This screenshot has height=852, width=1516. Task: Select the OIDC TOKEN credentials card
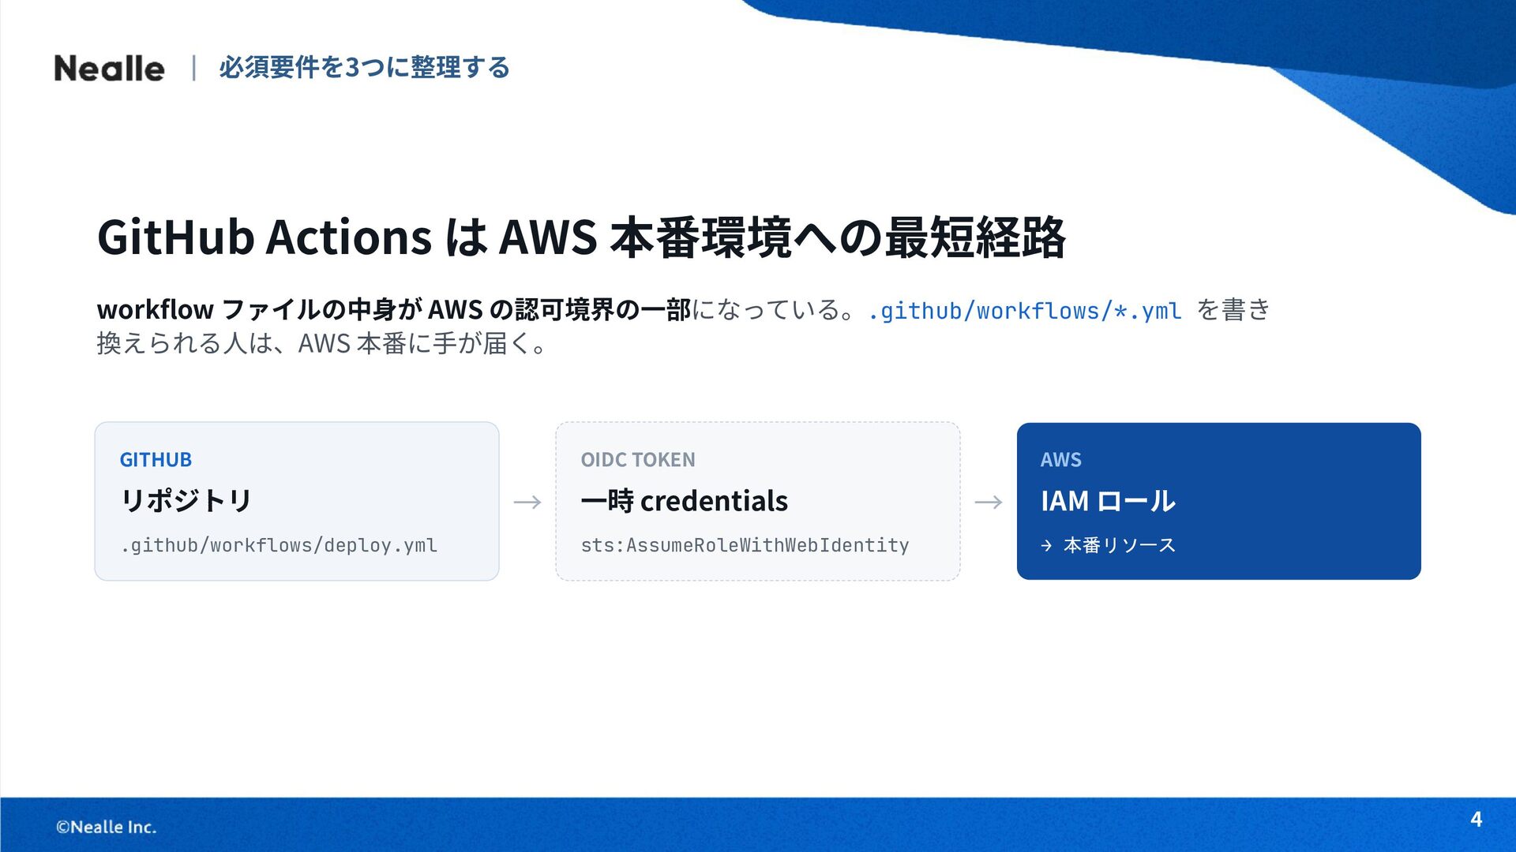click(x=758, y=501)
